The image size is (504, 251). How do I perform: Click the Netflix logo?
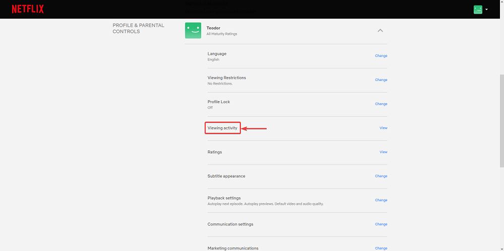28,9
